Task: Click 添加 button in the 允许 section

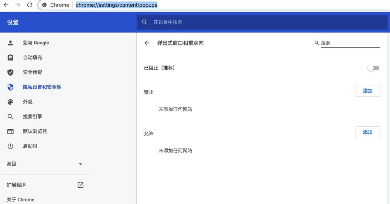Action: point(367,132)
